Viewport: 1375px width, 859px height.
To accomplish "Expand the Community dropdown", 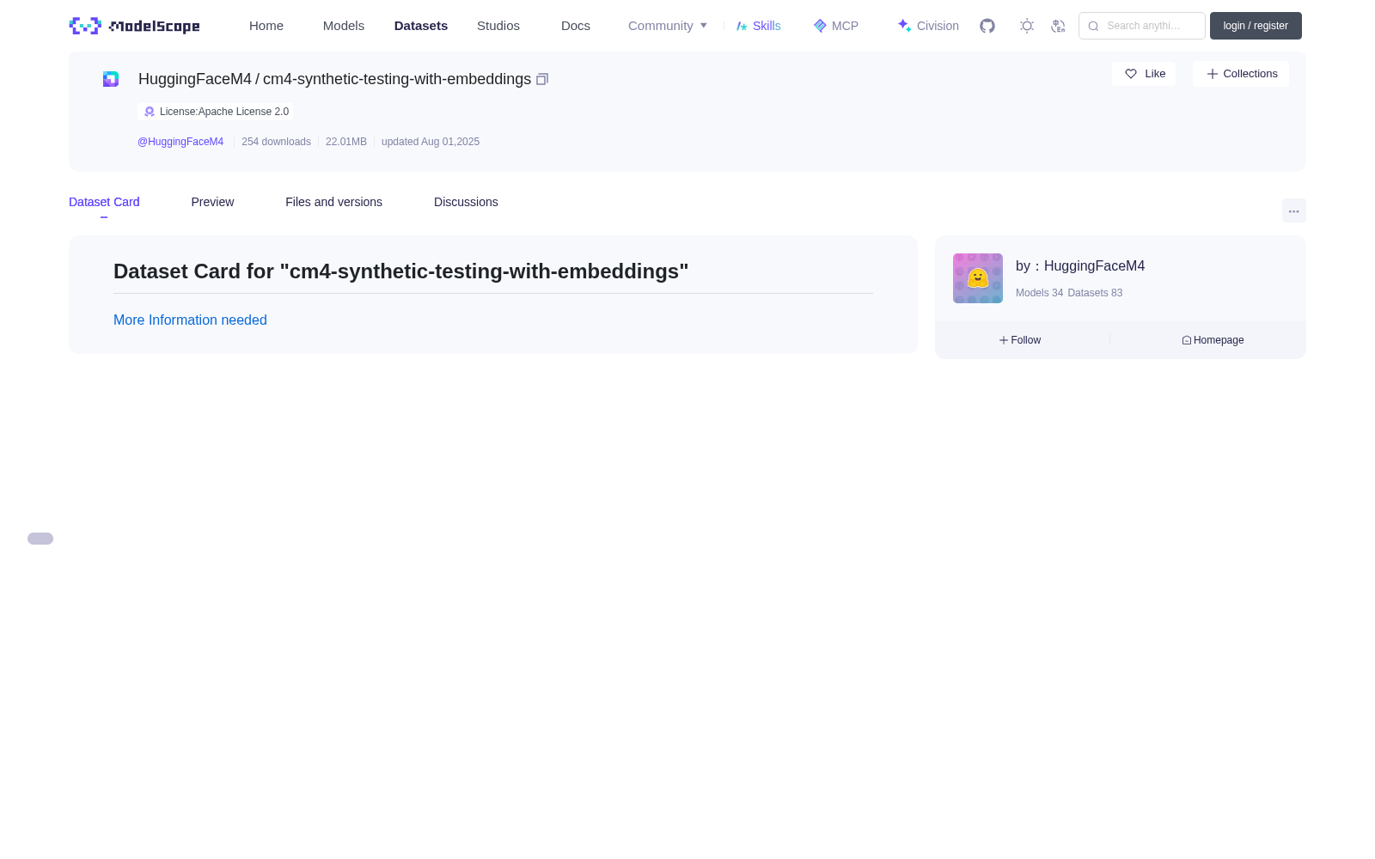I will [x=668, y=26].
